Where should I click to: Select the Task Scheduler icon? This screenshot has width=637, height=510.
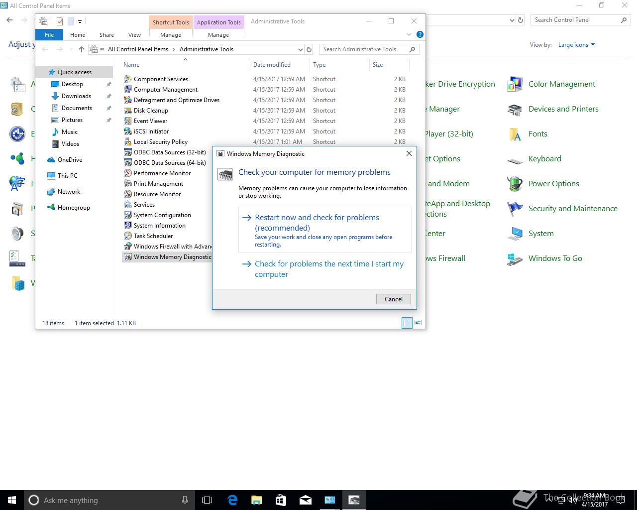pos(128,236)
